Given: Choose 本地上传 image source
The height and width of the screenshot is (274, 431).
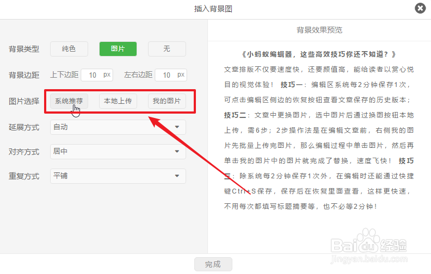Looking at the screenshot, I should click(x=118, y=101).
